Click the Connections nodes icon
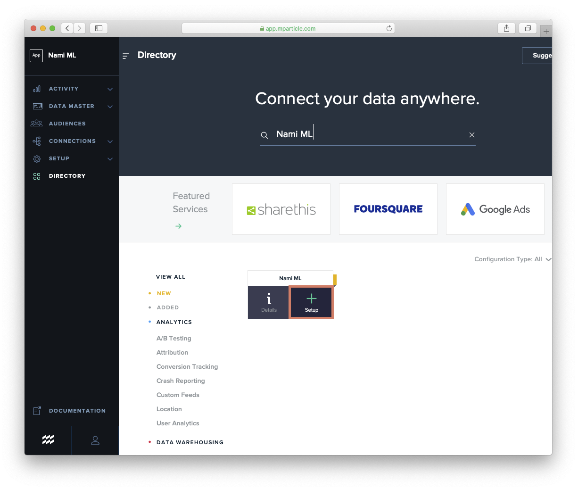The height and width of the screenshot is (489, 578). pyautogui.click(x=37, y=141)
